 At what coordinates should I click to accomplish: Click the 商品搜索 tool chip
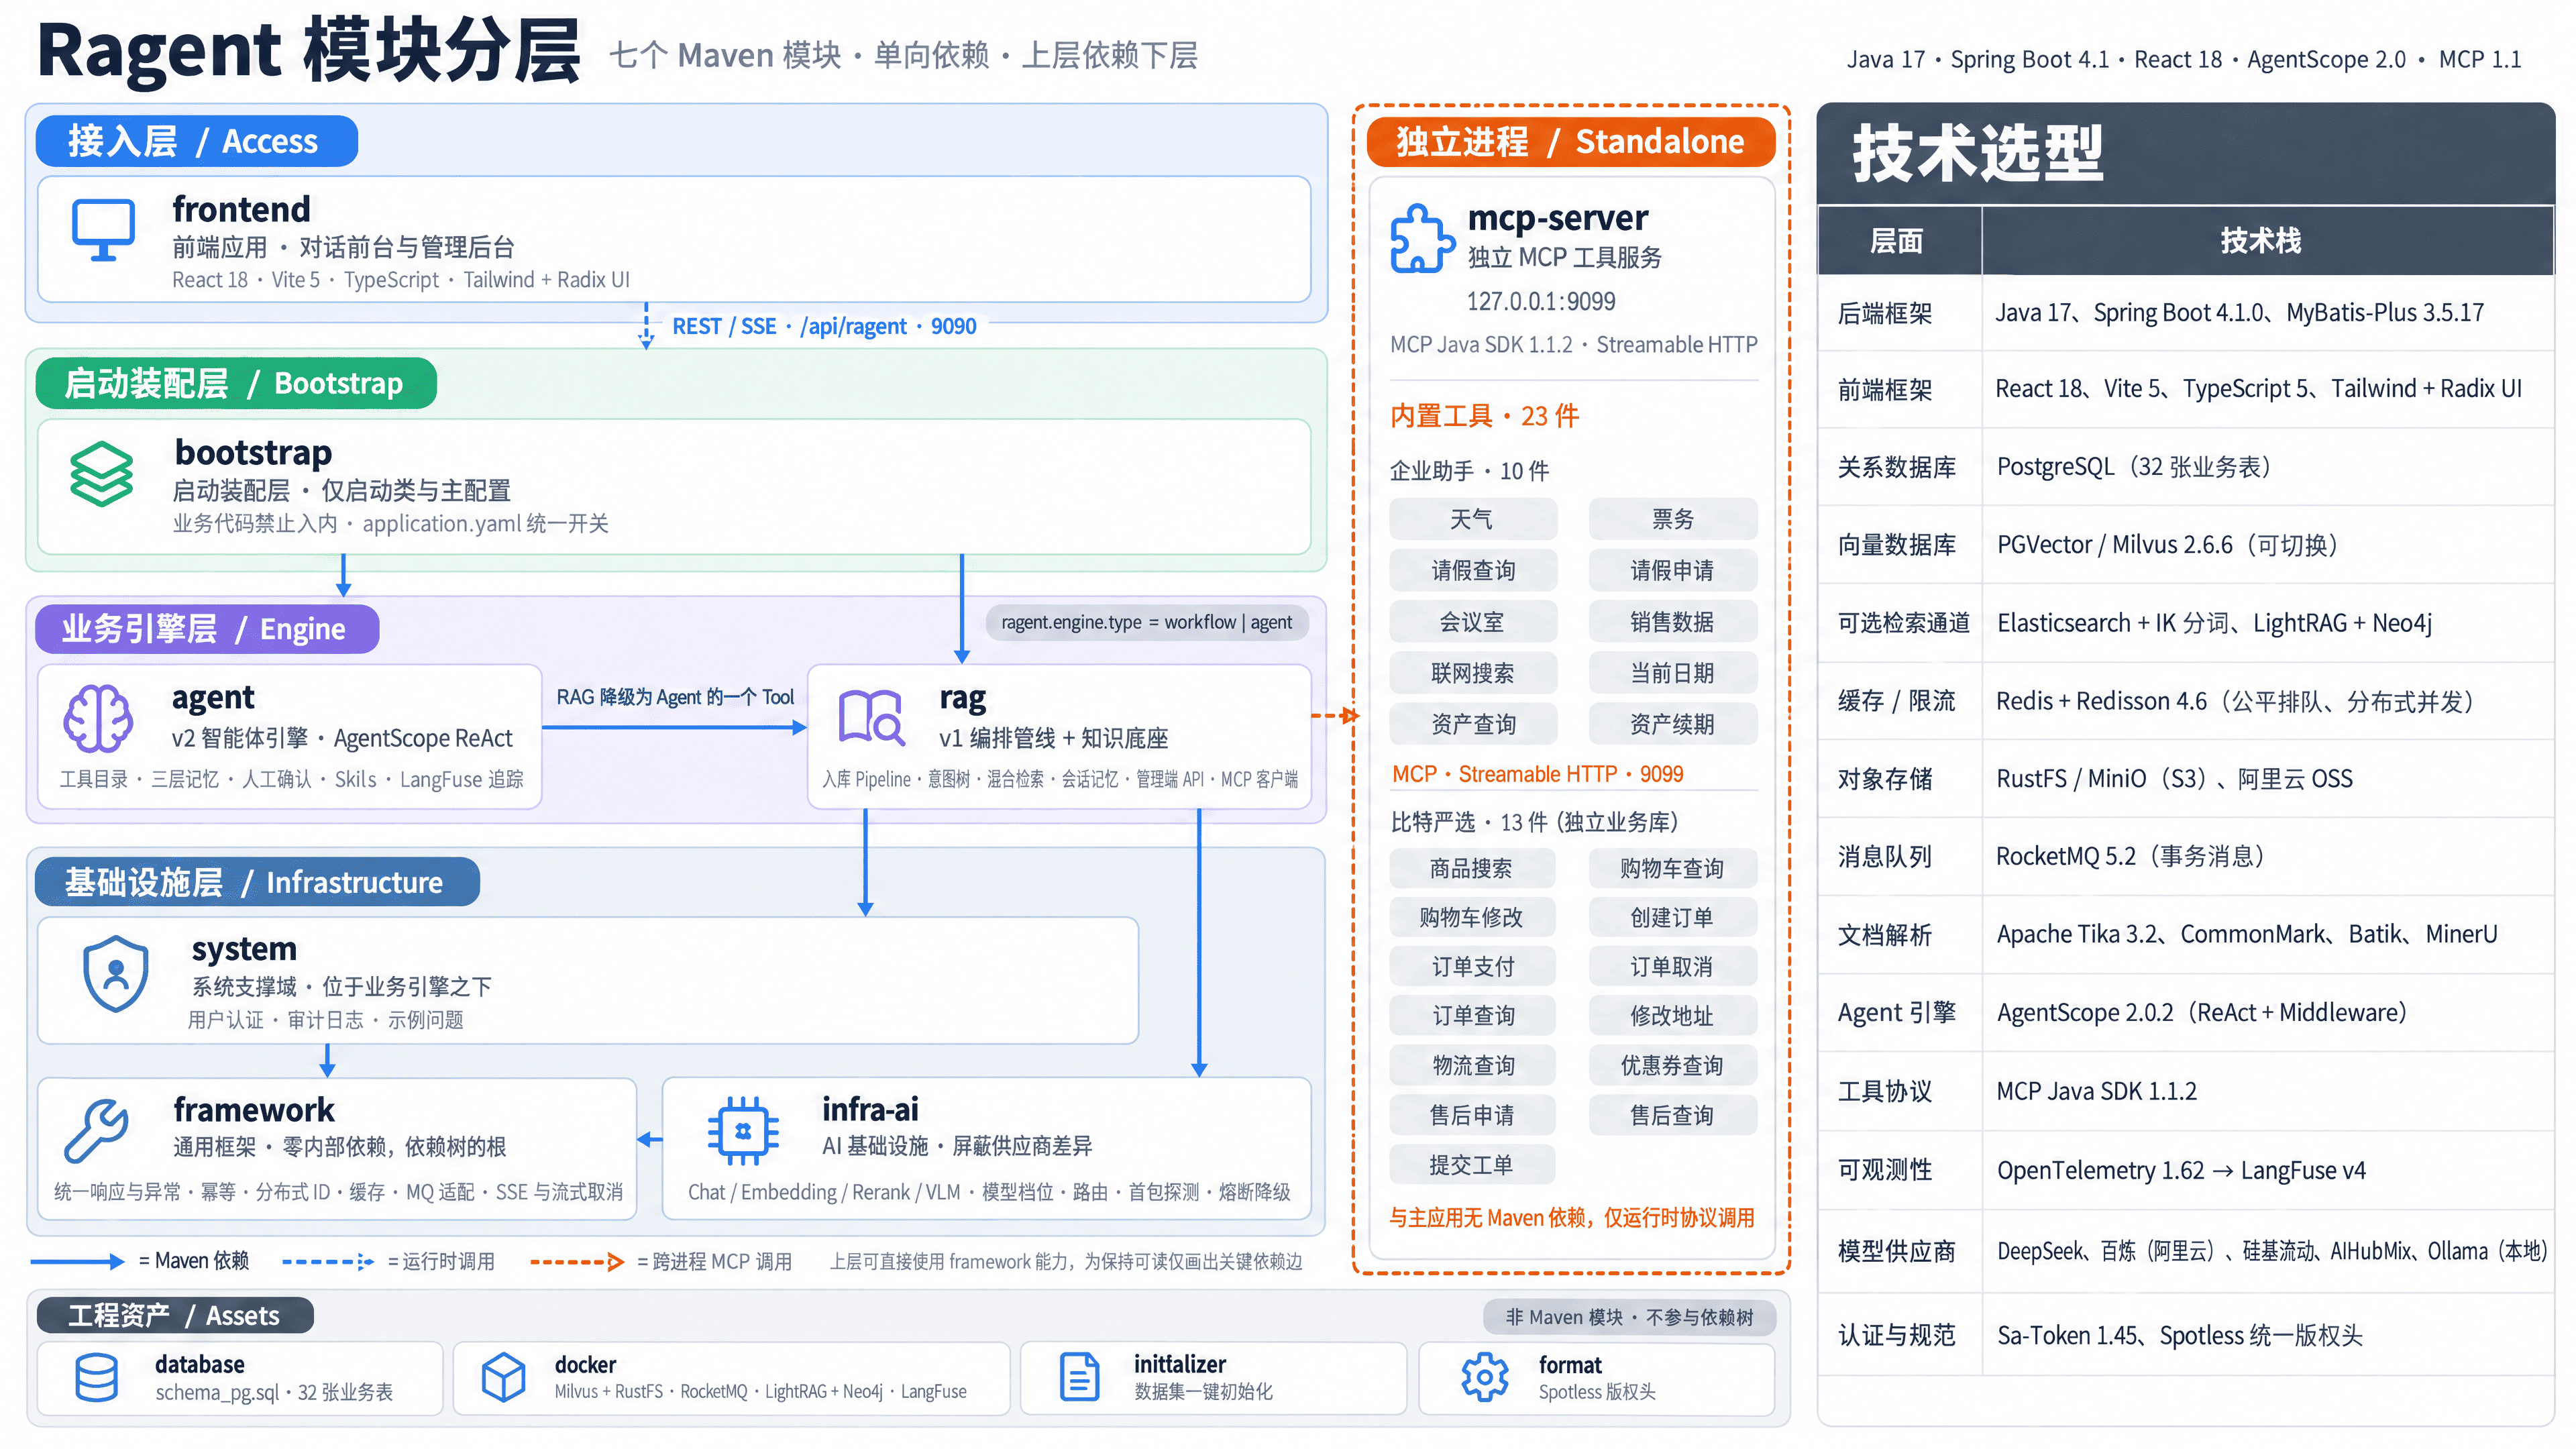click(x=1472, y=868)
